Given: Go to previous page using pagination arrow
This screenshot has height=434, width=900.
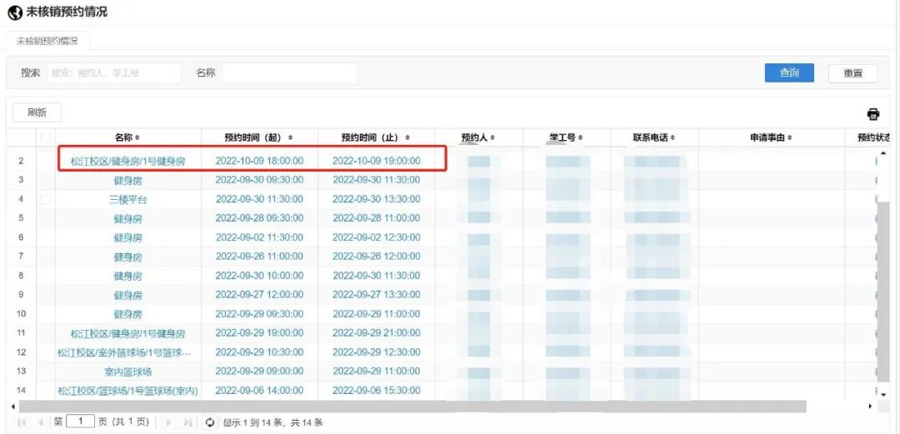Looking at the screenshot, I should point(39,422).
